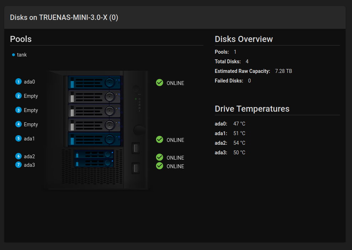
Task: Click the Disks Overview heading
Action: [244, 39]
